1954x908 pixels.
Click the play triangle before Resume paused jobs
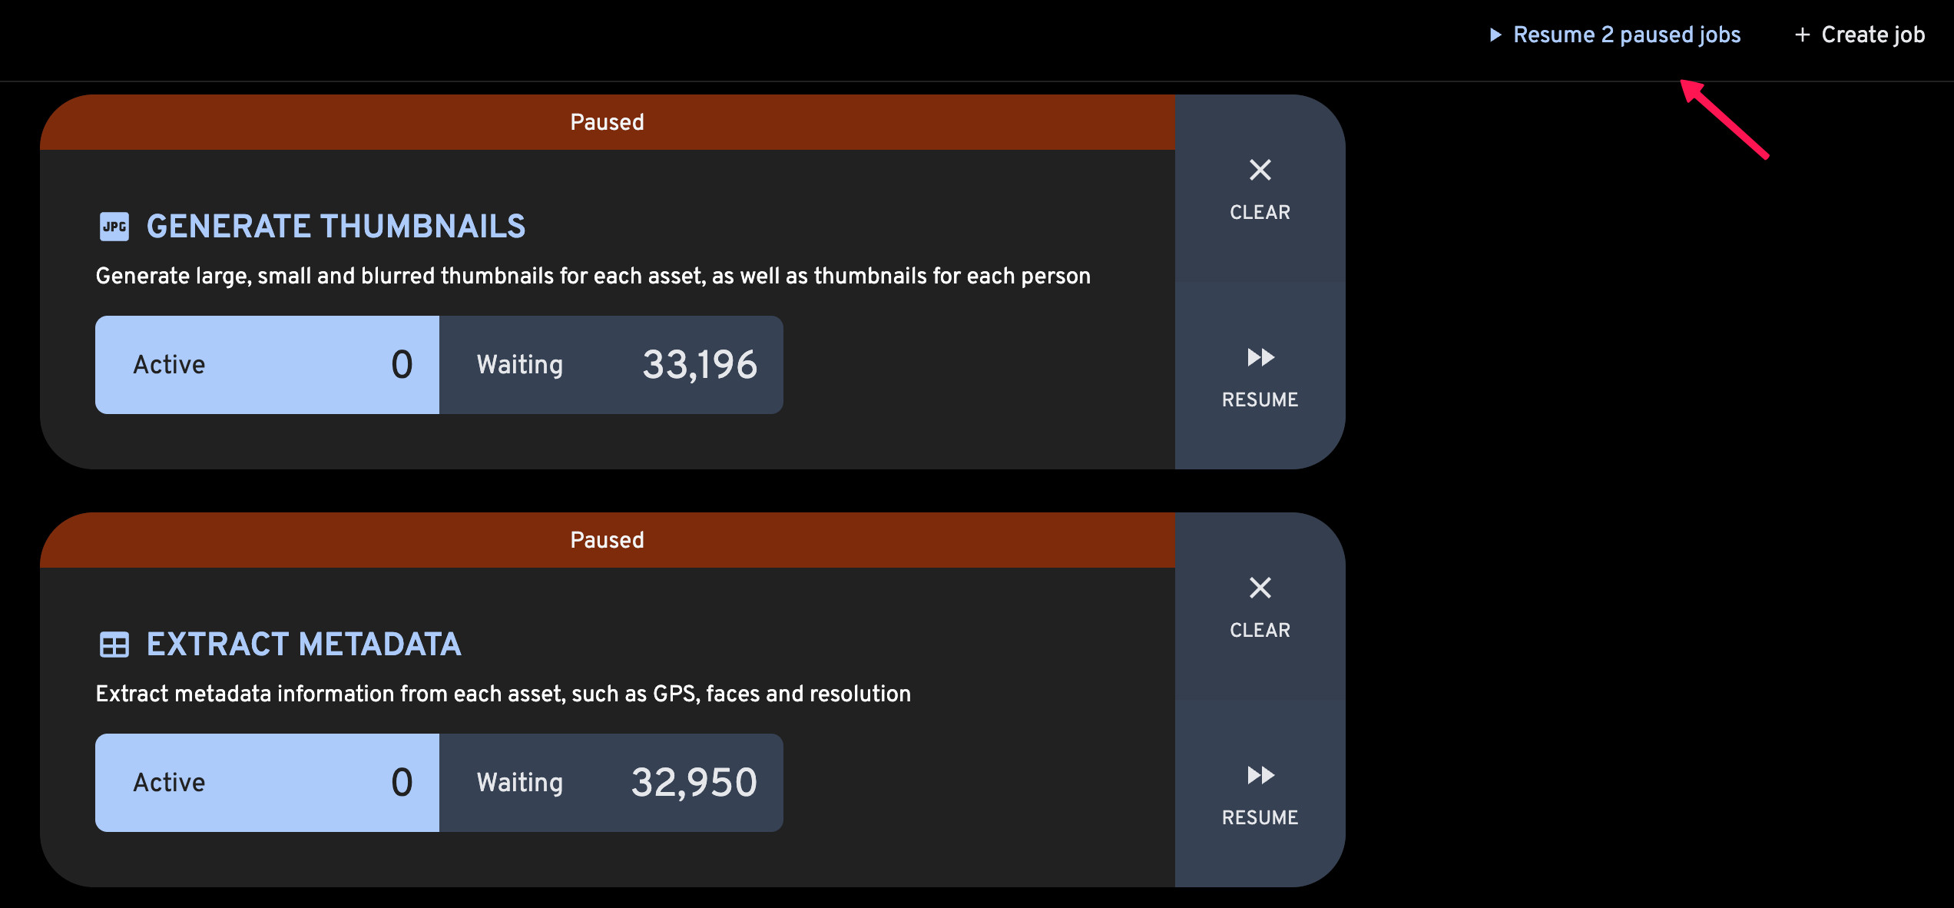tap(1495, 35)
